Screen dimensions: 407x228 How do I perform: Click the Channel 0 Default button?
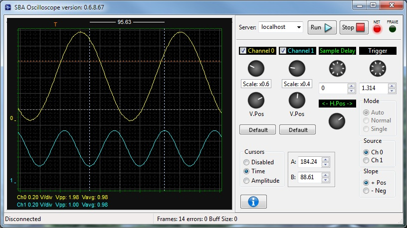click(x=257, y=129)
